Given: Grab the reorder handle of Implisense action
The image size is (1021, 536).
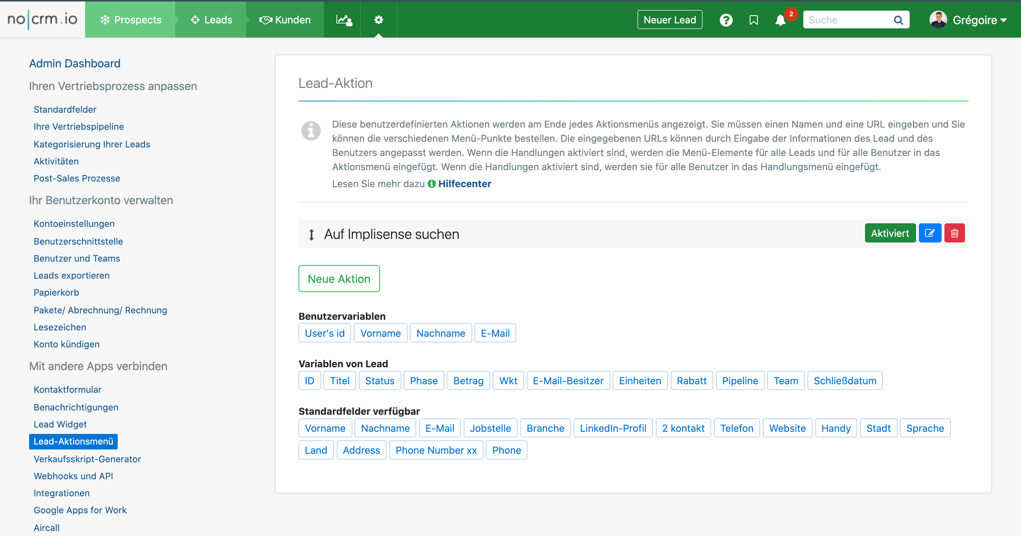Looking at the screenshot, I should 312,235.
